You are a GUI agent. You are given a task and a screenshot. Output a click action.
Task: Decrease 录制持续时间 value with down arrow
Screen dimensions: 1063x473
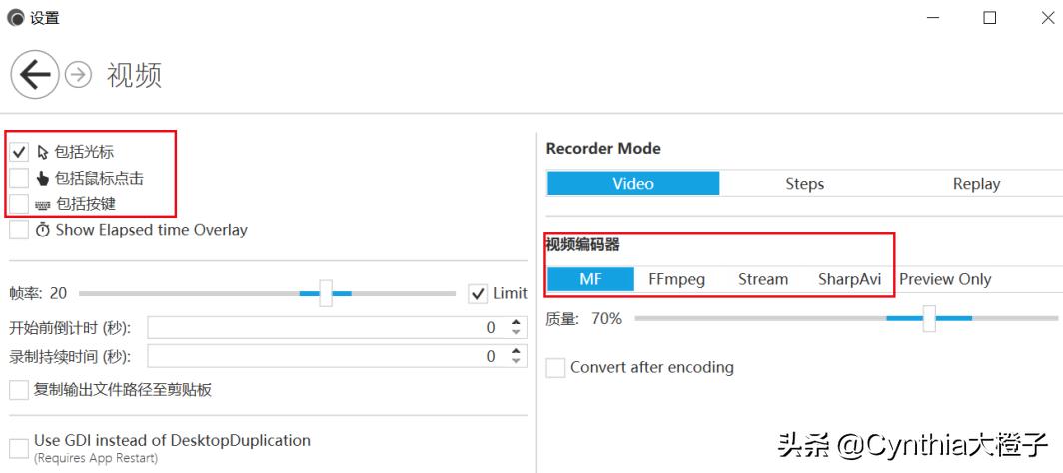(x=516, y=361)
